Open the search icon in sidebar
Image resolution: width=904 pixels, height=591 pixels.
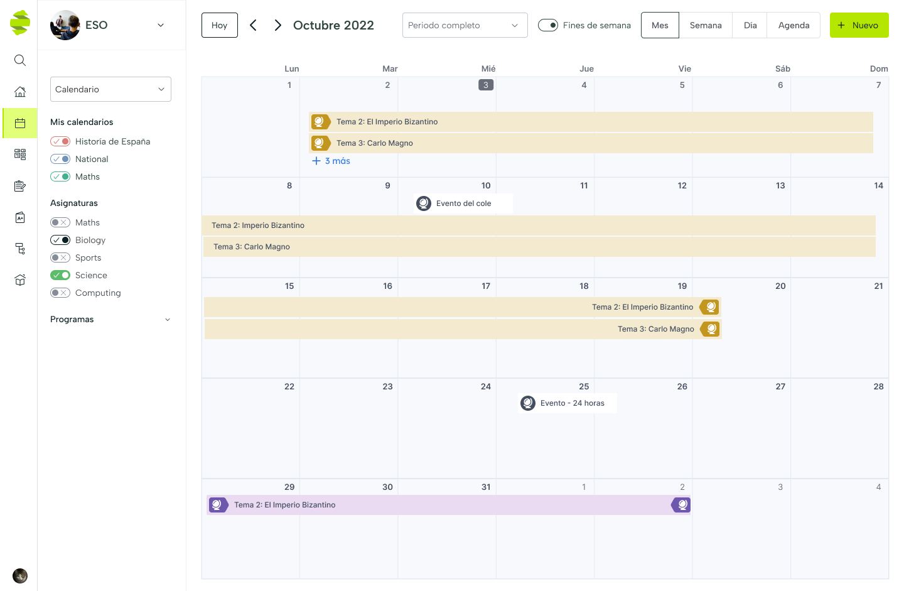[20, 60]
